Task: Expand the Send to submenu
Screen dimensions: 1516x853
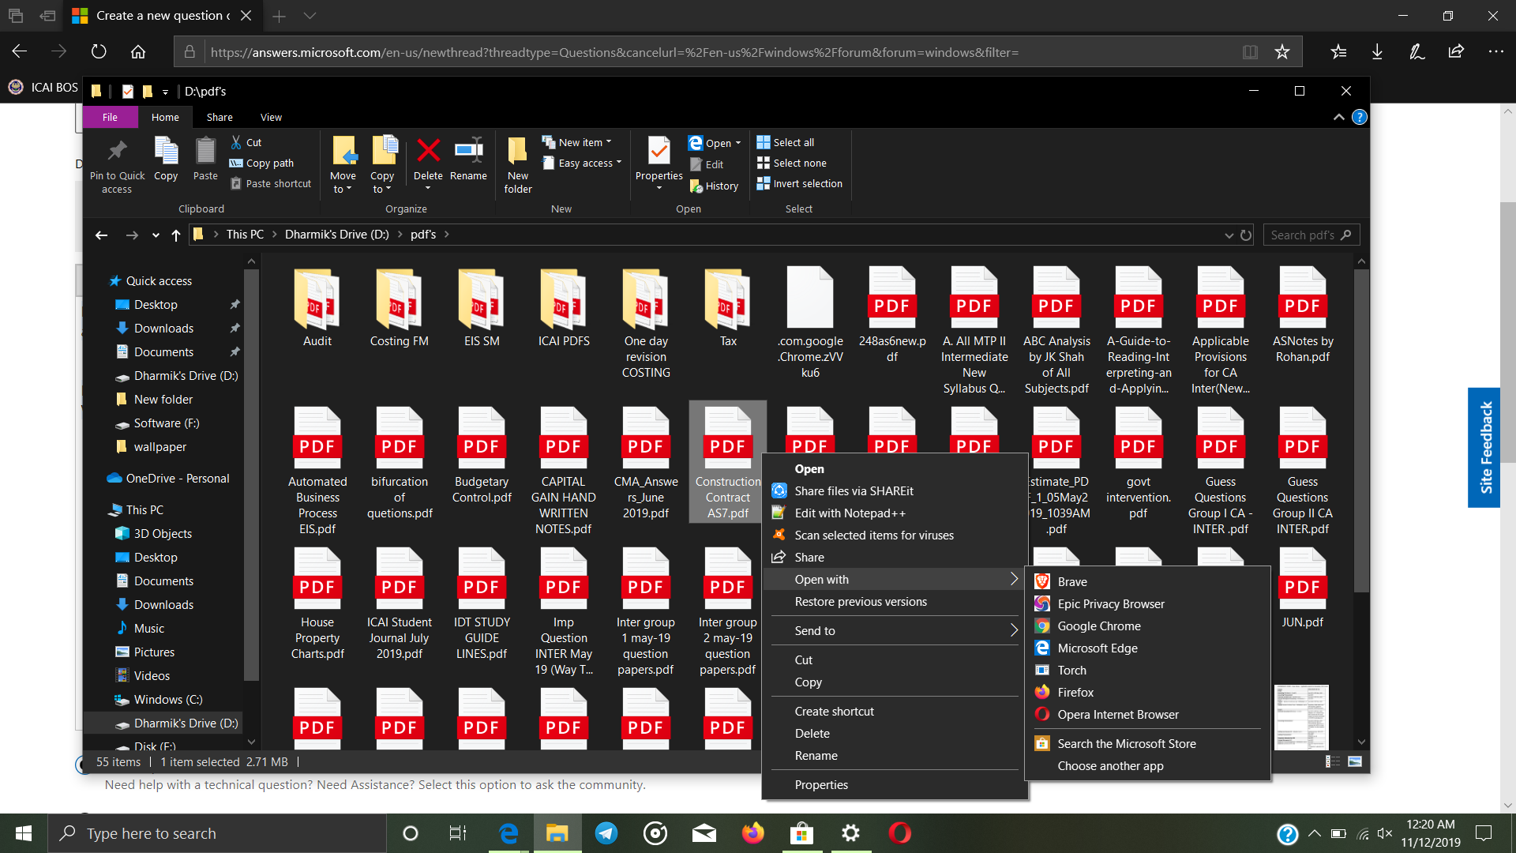Action: point(895,630)
